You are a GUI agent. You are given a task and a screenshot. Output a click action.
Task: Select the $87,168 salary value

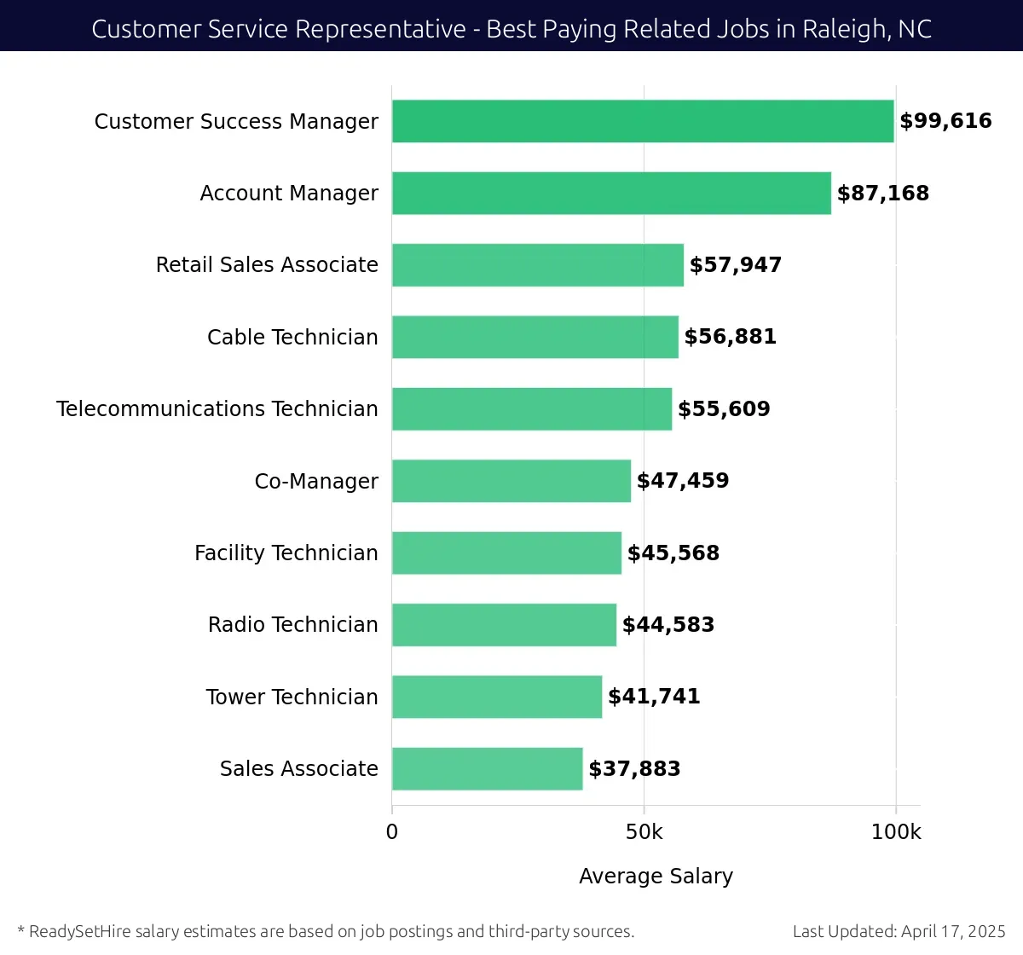tap(883, 194)
